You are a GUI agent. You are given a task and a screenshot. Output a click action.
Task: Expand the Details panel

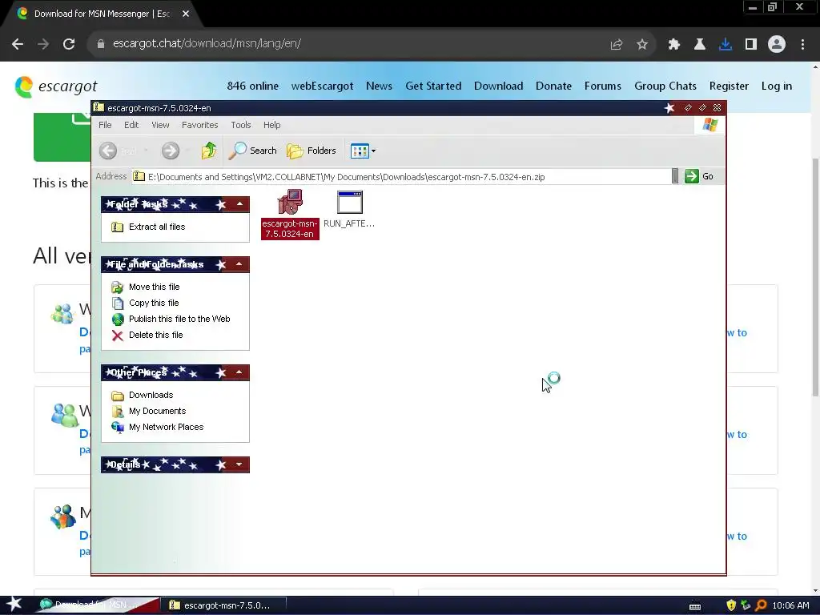(x=239, y=464)
